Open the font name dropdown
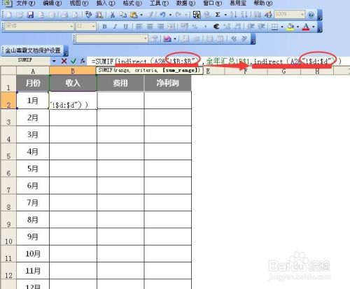 (x=71, y=27)
